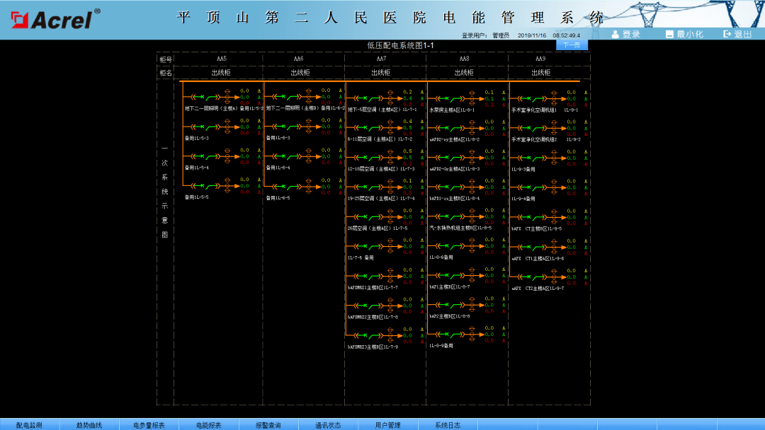
Task: Click the 退出 exit button
Action: click(x=737, y=34)
